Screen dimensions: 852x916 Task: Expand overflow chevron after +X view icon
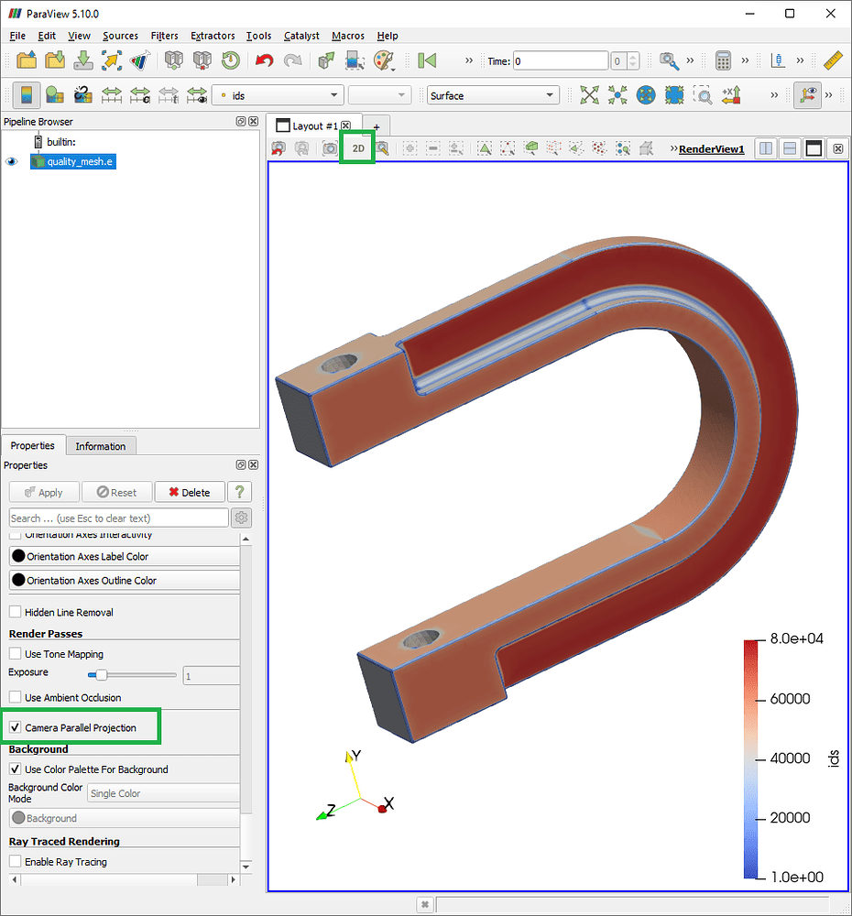click(774, 94)
